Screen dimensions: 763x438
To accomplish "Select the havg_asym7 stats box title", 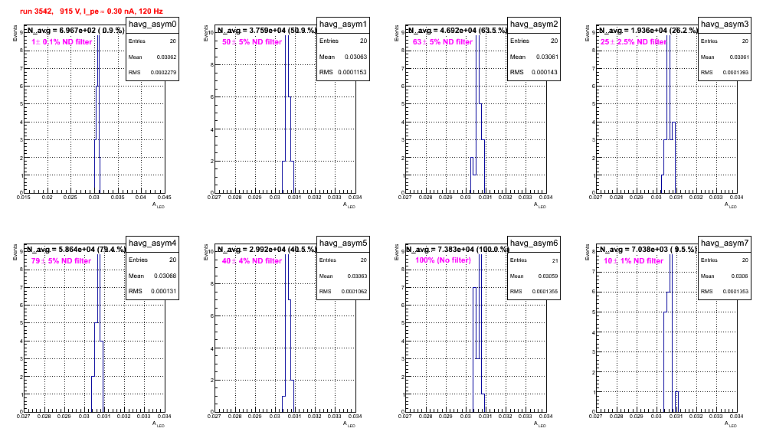I will click(725, 243).
